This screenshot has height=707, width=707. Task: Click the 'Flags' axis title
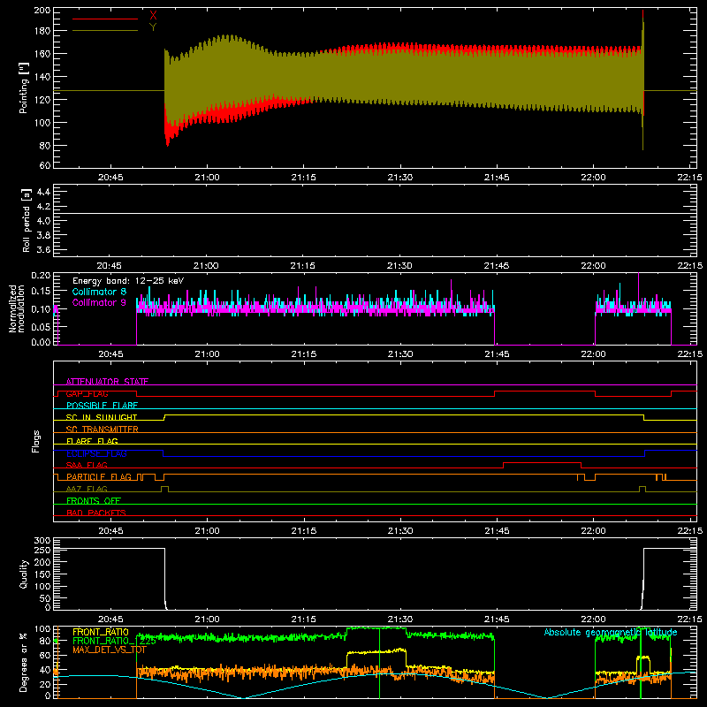[x=35, y=441]
